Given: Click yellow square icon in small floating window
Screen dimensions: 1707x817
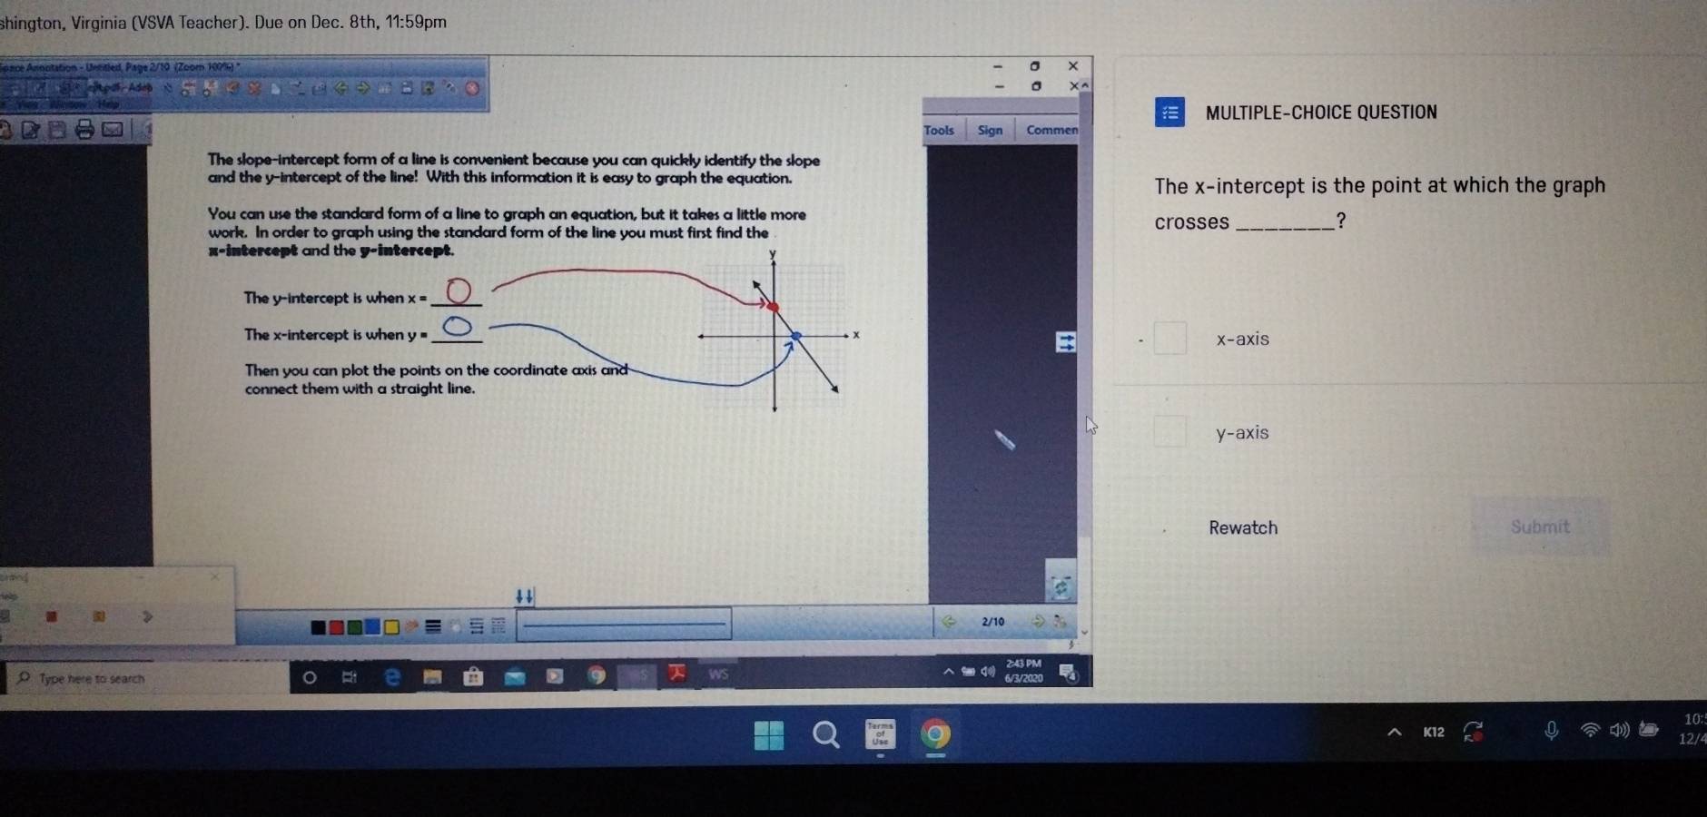Looking at the screenshot, I should (x=98, y=616).
